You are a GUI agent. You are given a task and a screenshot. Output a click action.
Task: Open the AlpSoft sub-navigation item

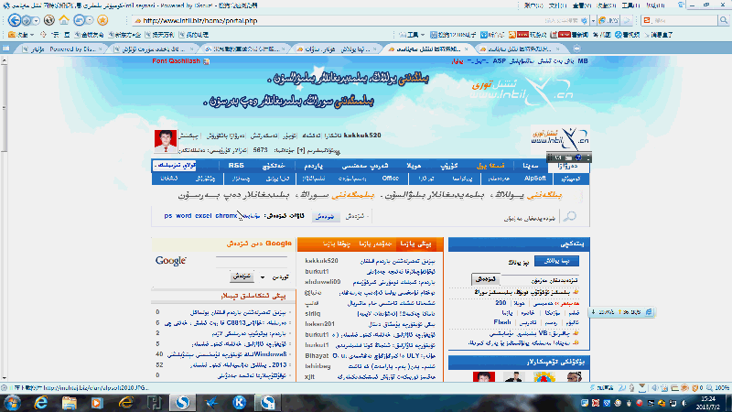[x=535, y=179]
